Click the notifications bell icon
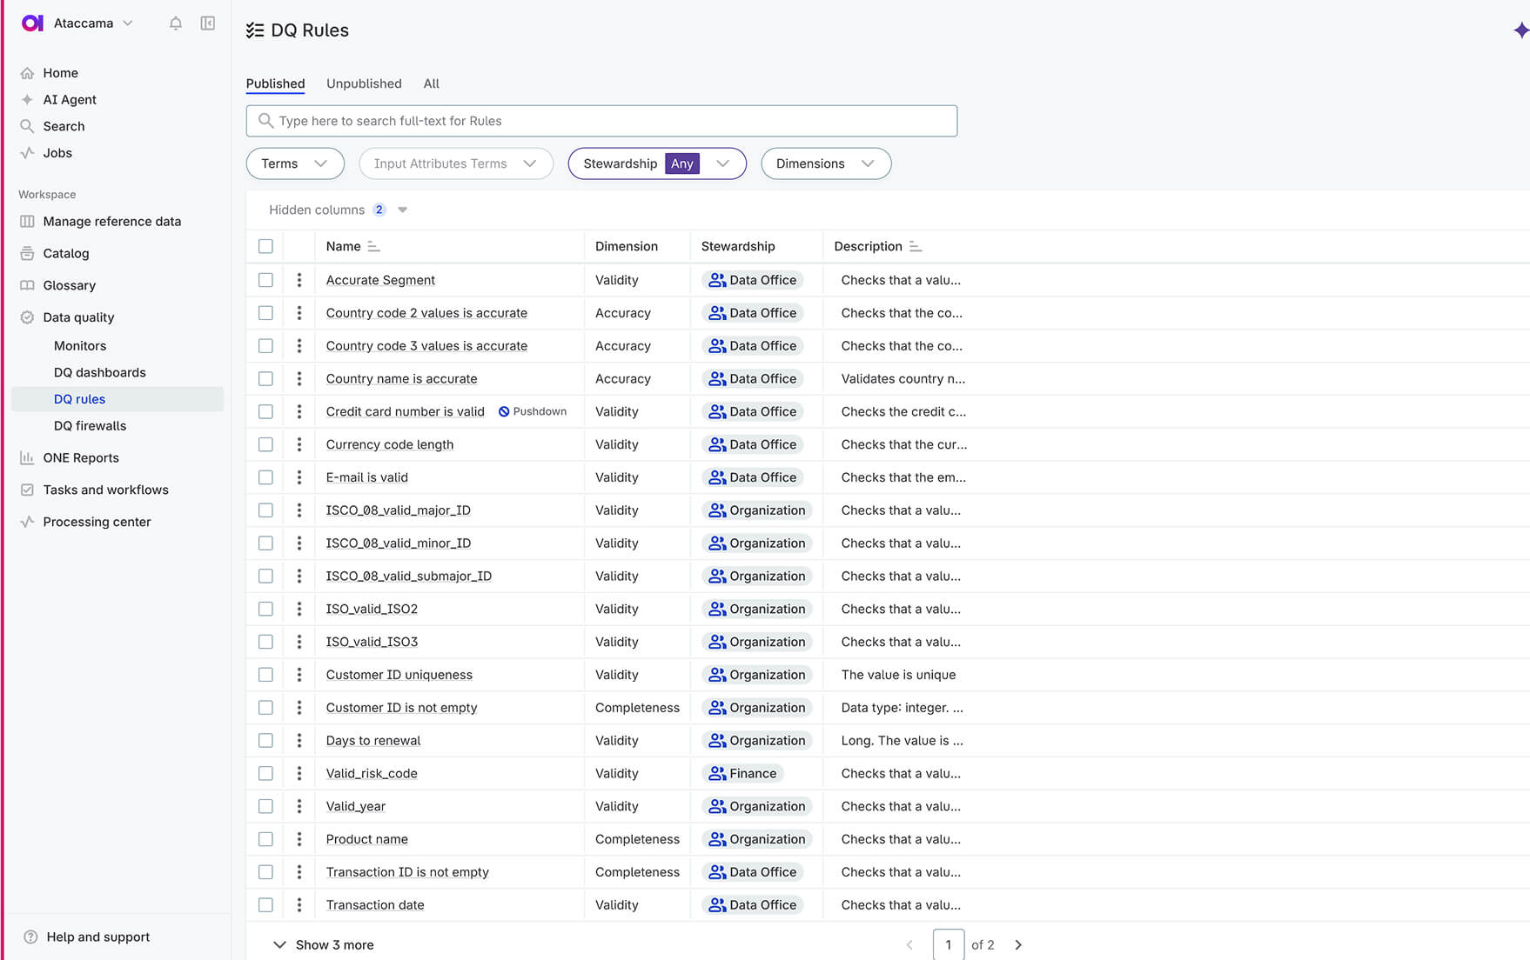The width and height of the screenshot is (1530, 960). (x=175, y=23)
